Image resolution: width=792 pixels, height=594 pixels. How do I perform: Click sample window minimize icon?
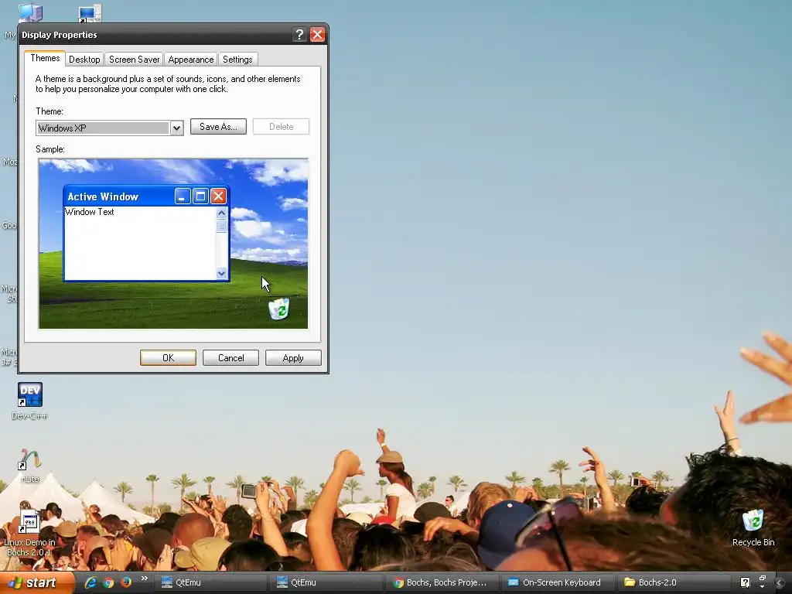(183, 196)
